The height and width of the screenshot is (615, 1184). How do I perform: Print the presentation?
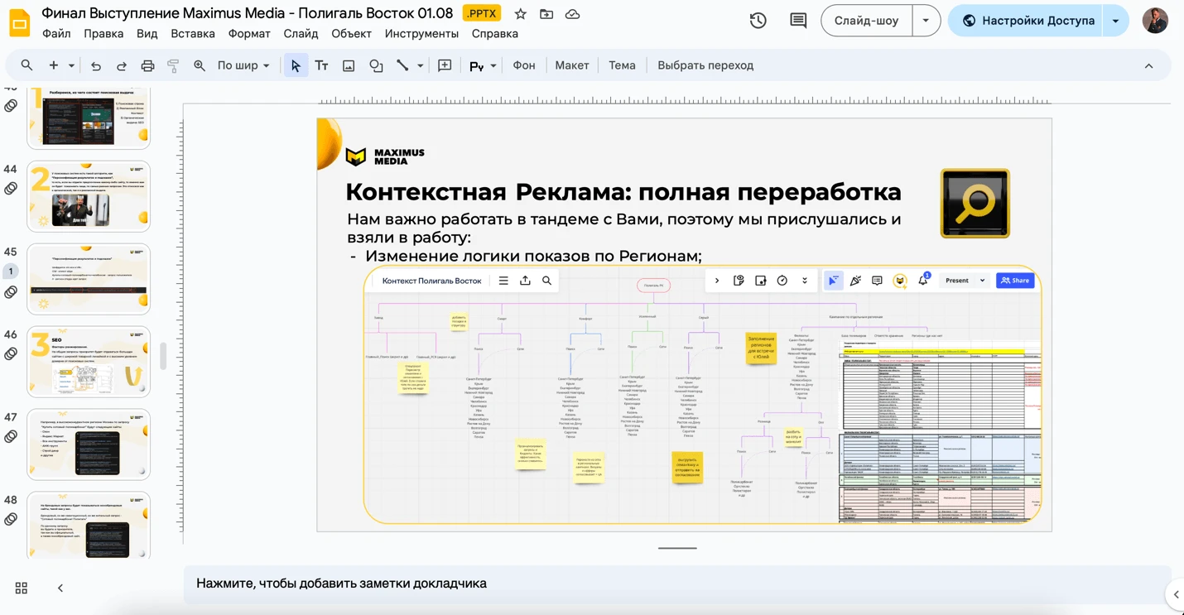(147, 65)
